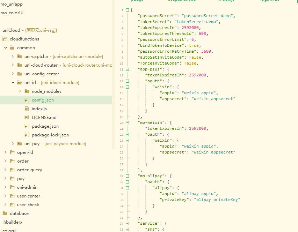Image resolution: width=298 pixels, height=232 pixels.
Task: Click the uni-captcha module folder icon
Action: pyautogui.click(x=20, y=57)
